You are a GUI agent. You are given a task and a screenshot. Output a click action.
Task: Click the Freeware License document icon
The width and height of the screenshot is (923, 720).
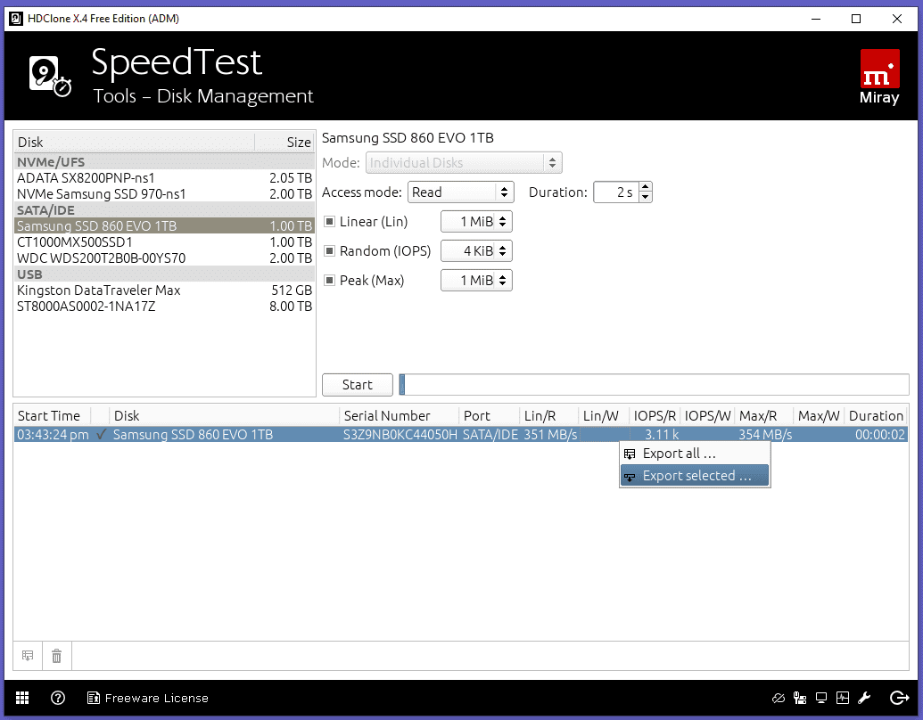93,698
